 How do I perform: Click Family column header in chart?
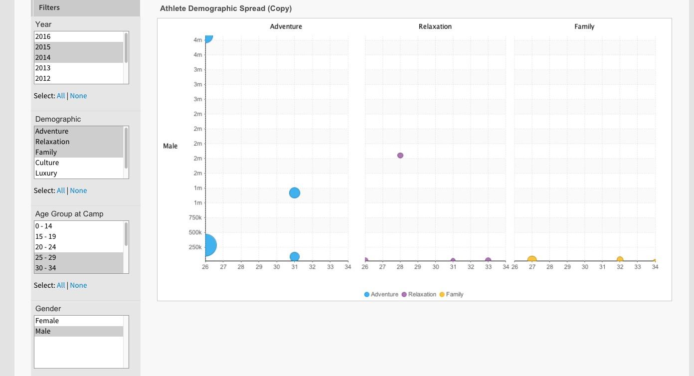(584, 26)
